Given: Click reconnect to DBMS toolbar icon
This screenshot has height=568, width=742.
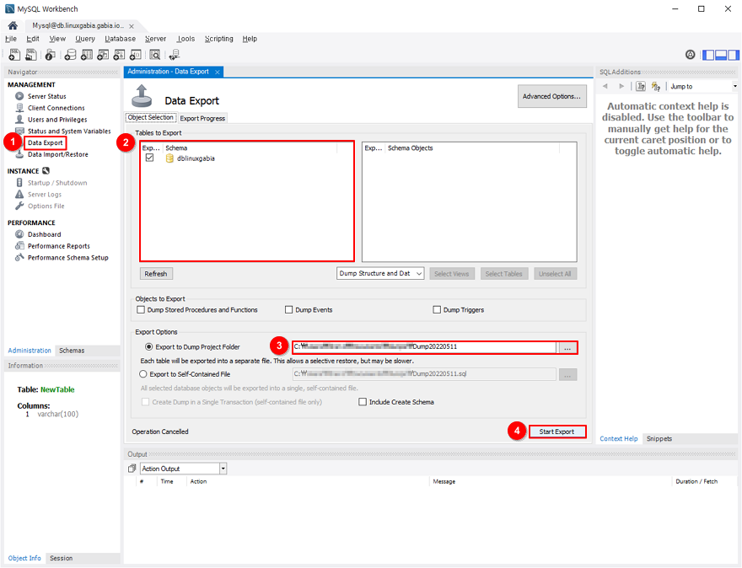Looking at the screenshot, I should (x=175, y=55).
